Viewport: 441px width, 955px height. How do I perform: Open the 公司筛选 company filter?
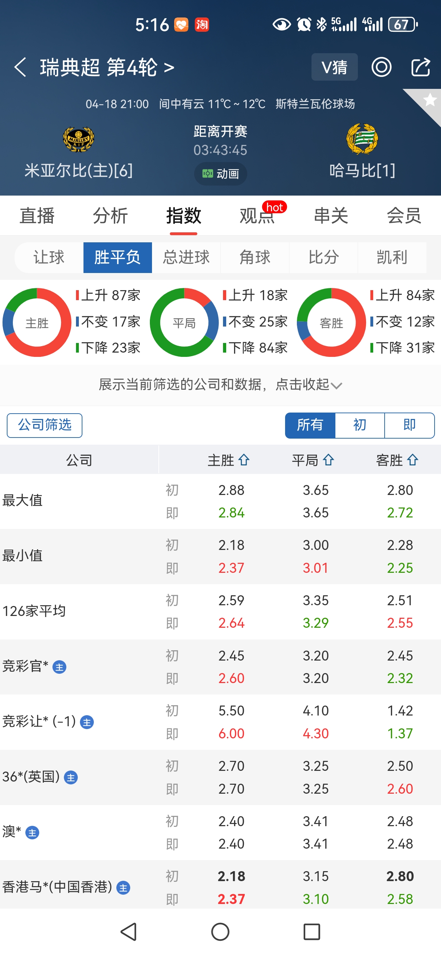point(45,425)
